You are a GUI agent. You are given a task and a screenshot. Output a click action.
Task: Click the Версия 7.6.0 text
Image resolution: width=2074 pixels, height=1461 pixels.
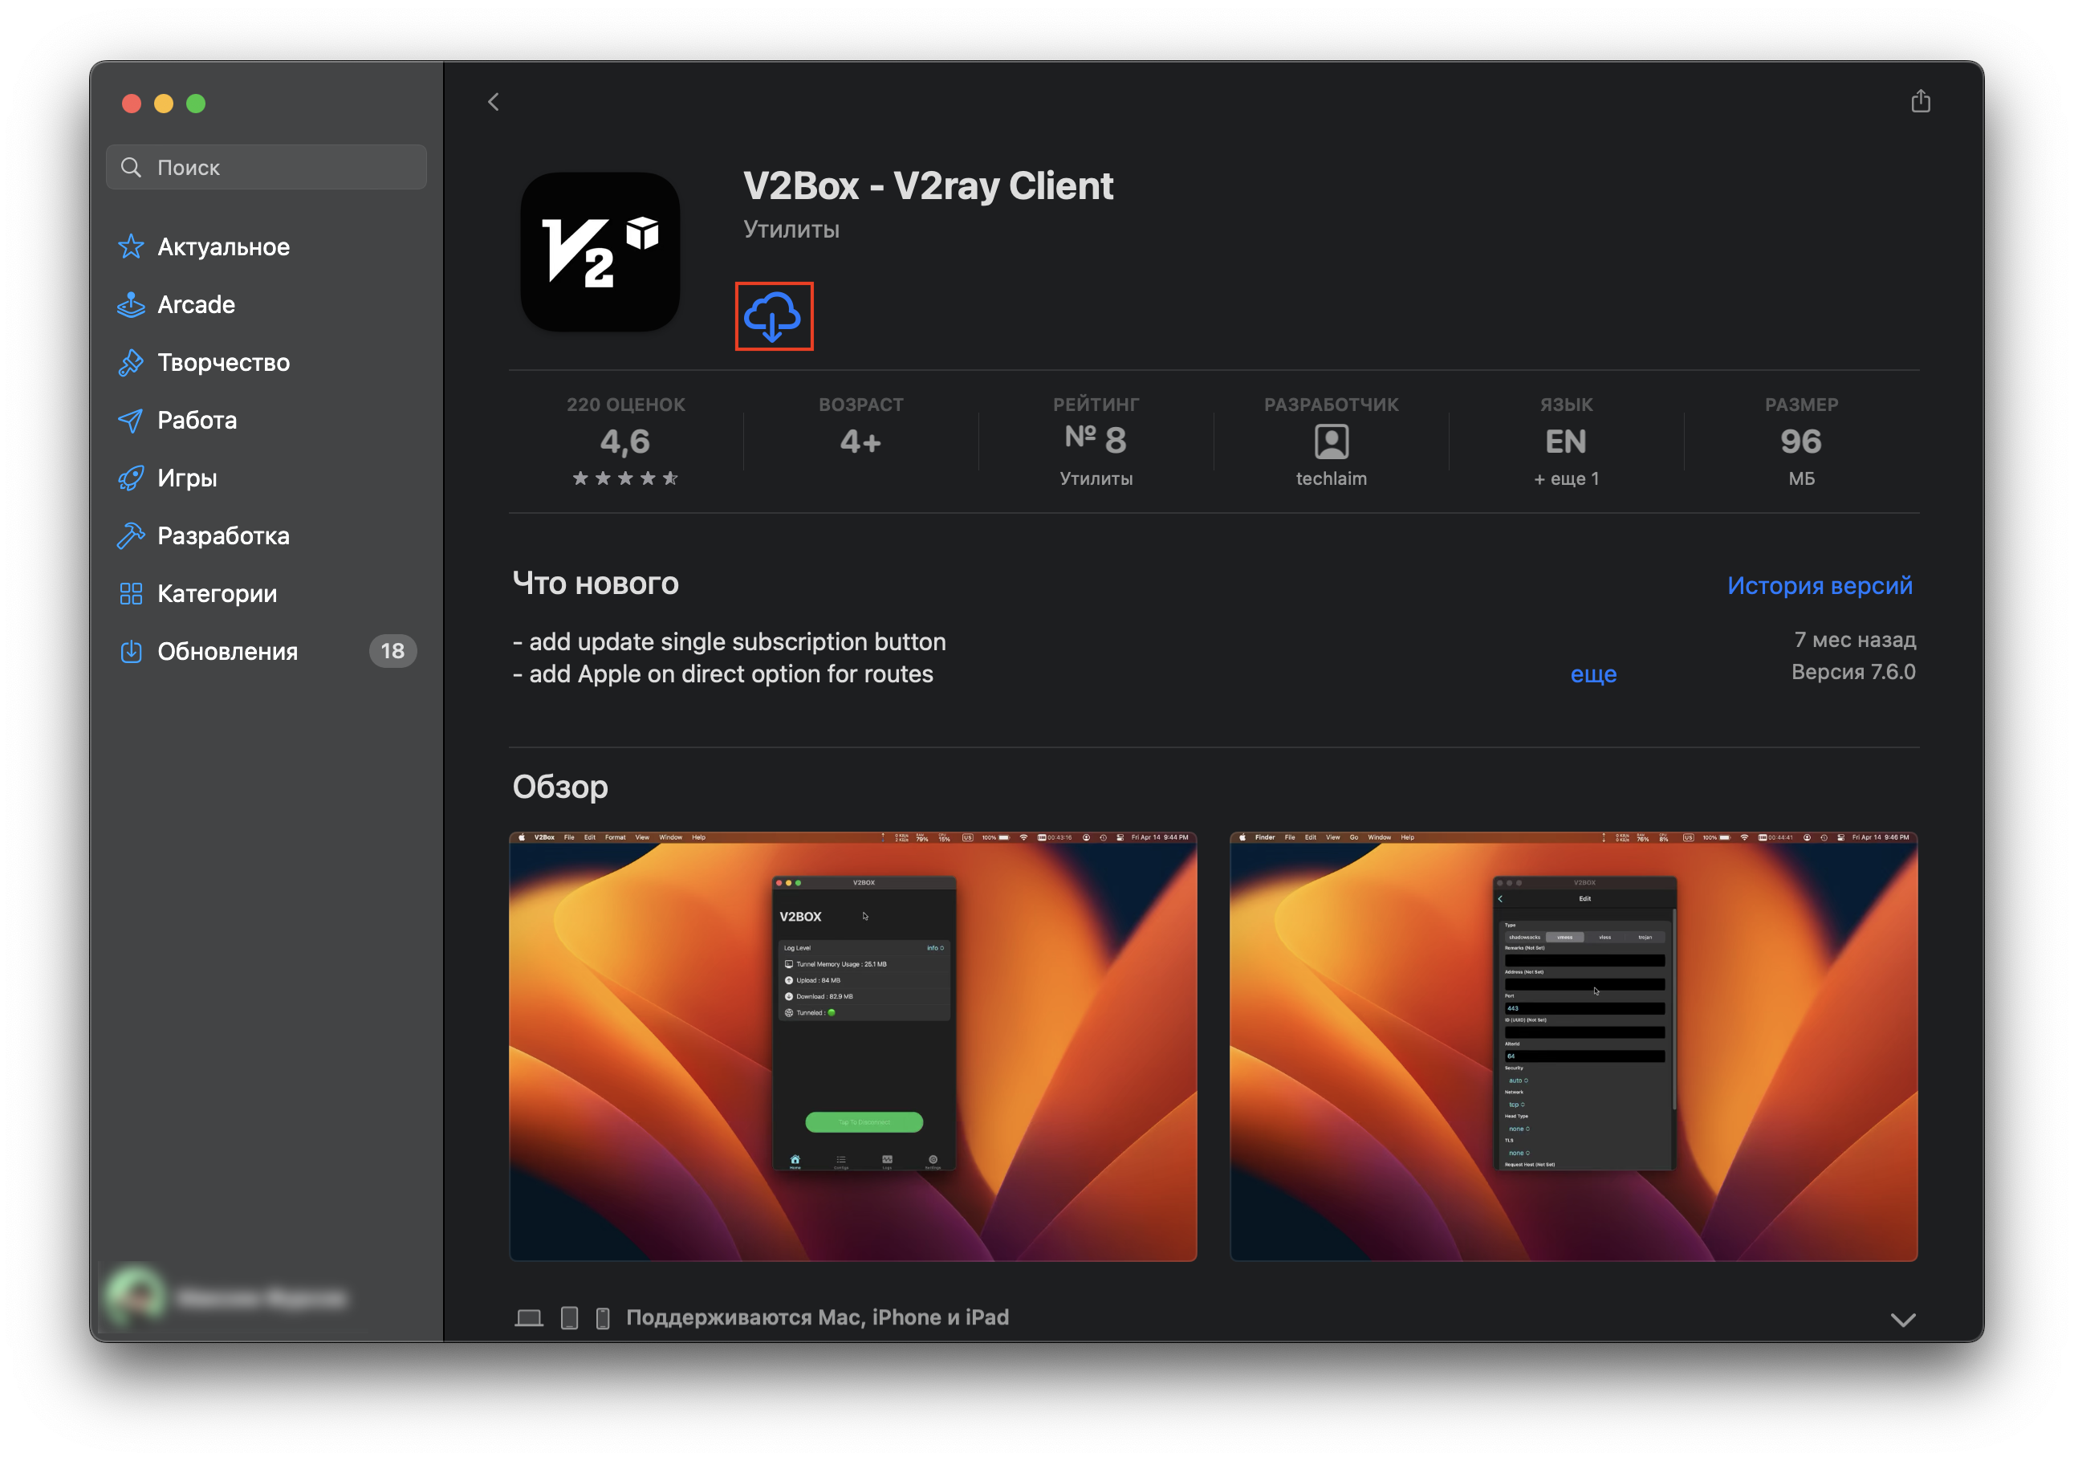click(1852, 672)
